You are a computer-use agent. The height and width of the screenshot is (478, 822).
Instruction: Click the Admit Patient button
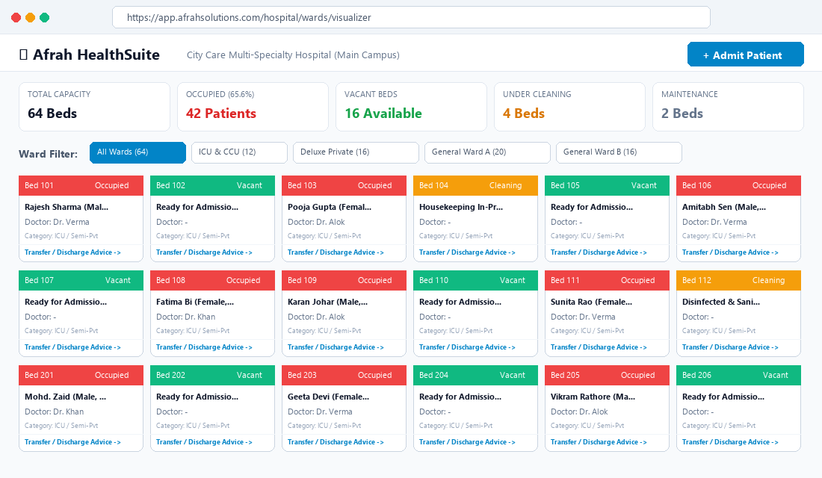pos(746,55)
